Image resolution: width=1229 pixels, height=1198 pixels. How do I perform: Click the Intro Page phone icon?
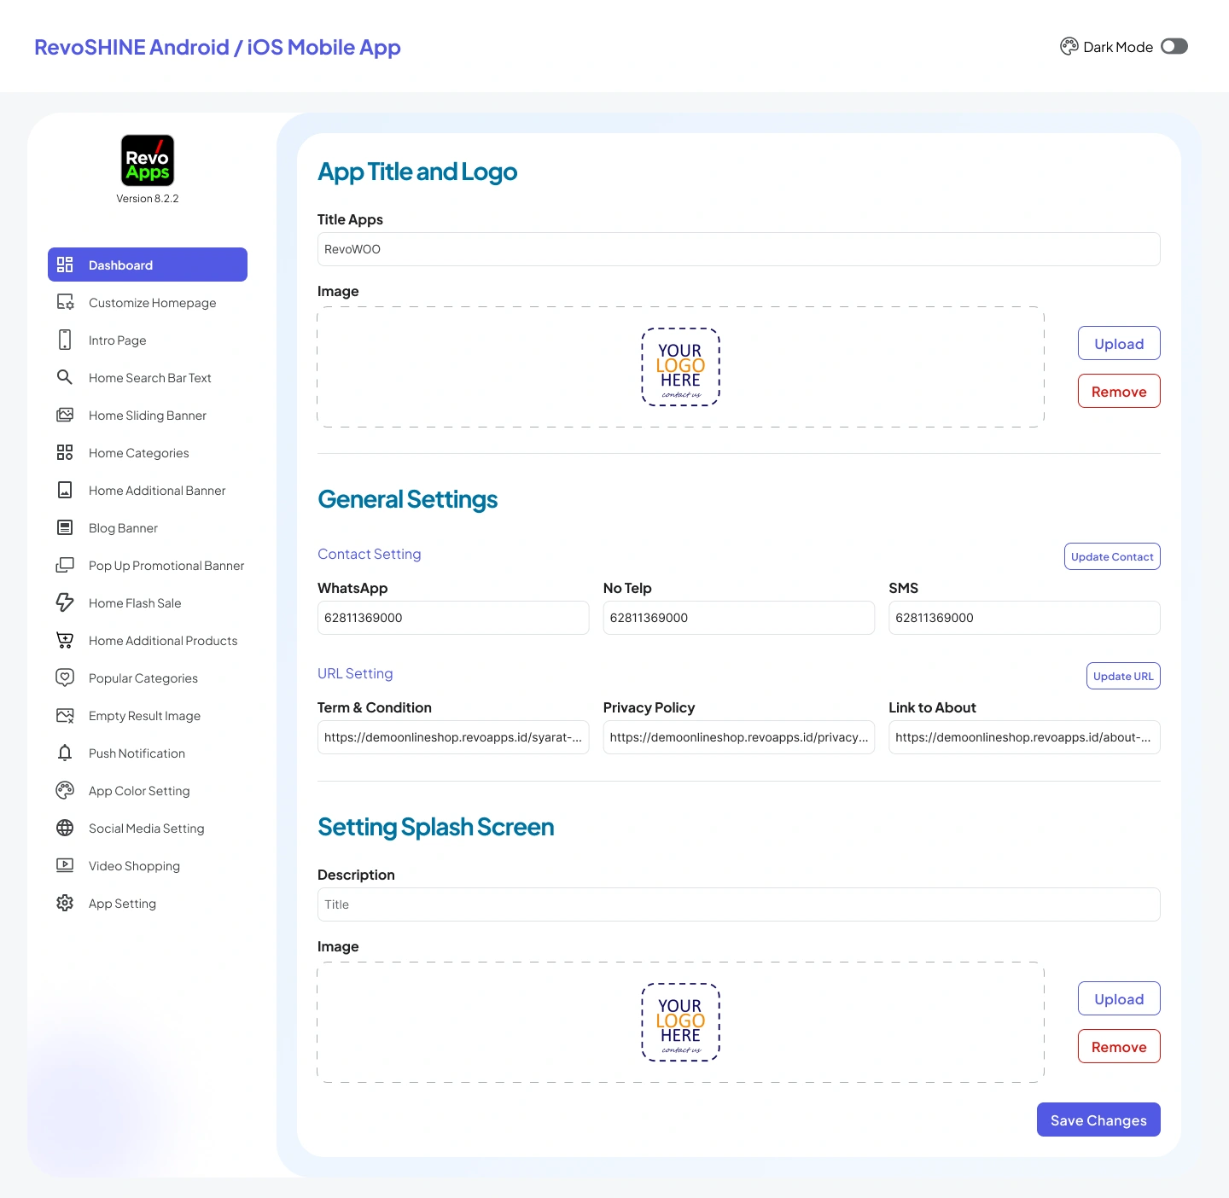(65, 340)
